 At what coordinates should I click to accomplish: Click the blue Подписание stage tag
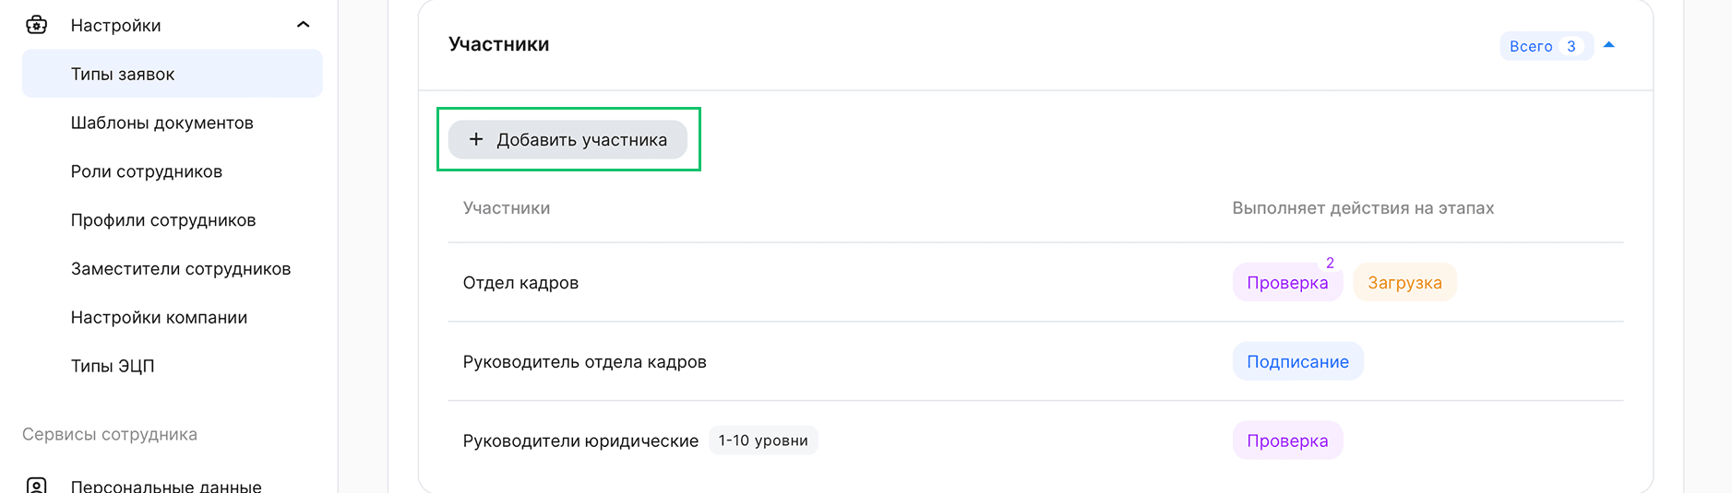[x=1296, y=362]
